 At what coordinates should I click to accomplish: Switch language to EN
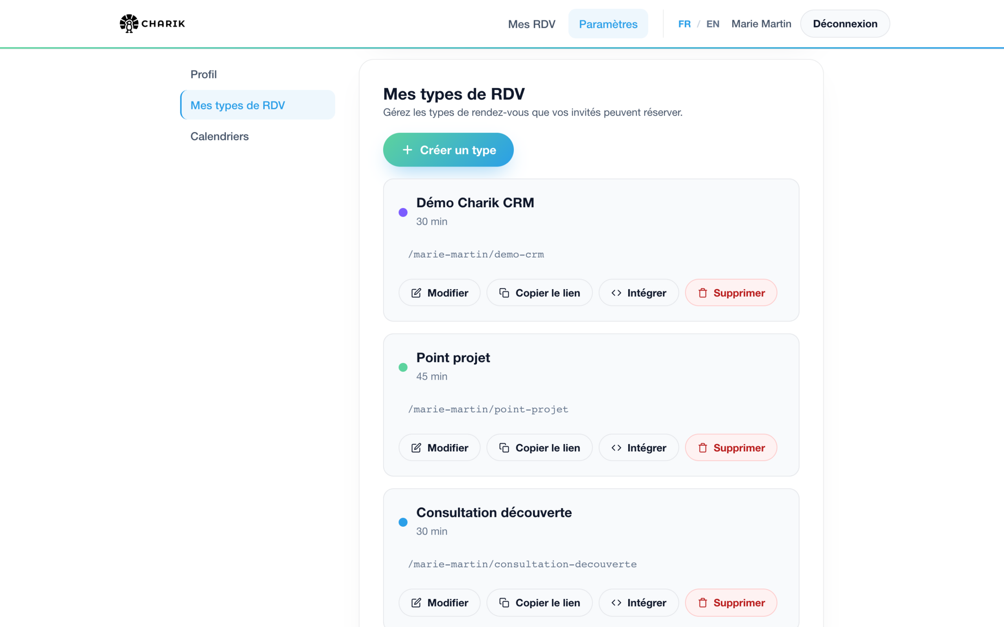[713, 24]
